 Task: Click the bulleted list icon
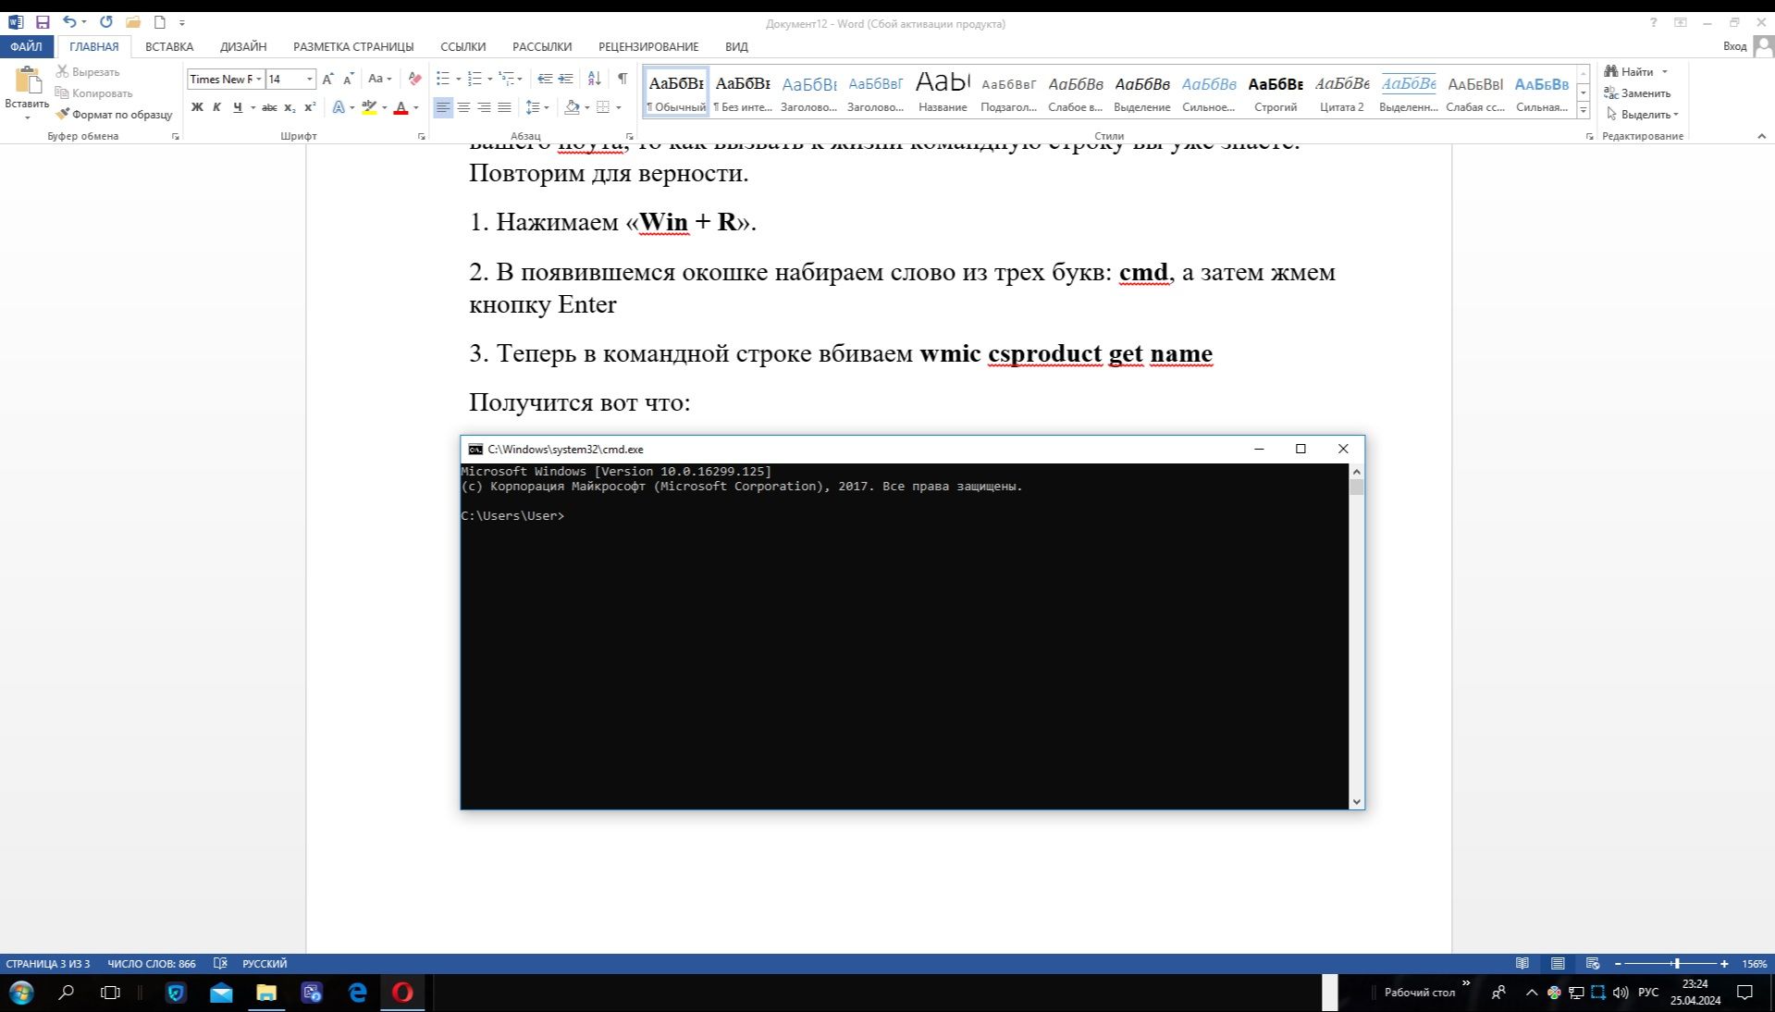pos(443,80)
